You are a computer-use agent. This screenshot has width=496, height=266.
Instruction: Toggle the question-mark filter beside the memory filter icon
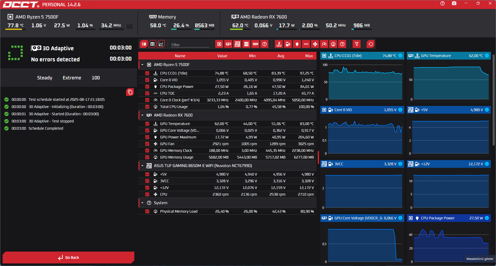[x=265, y=44]
